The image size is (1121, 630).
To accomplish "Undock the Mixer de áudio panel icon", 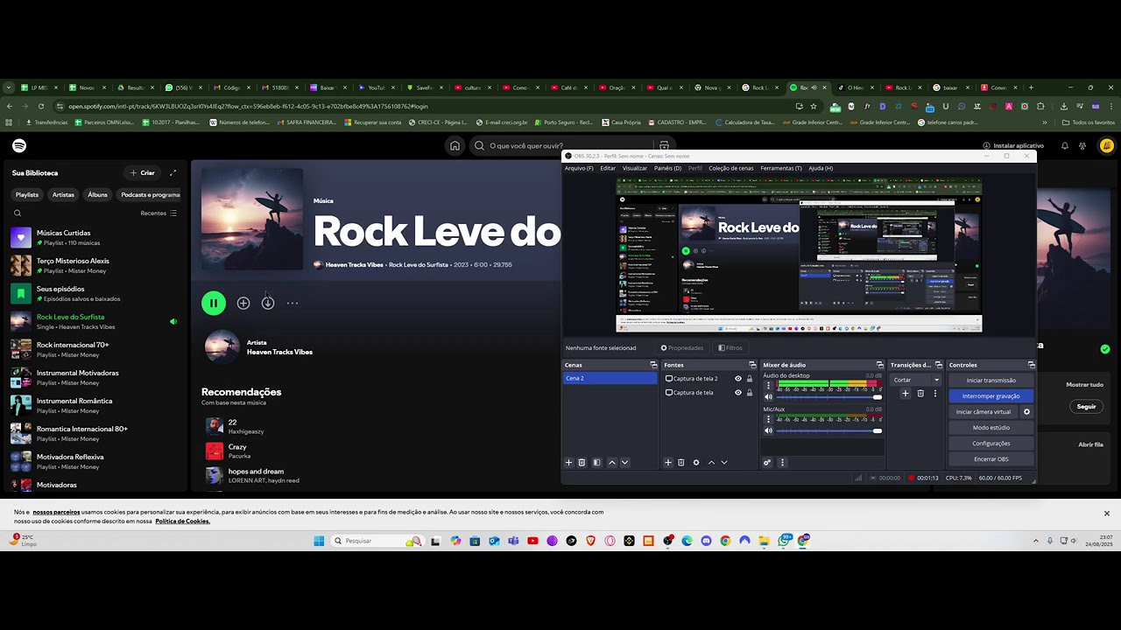I will [x=880, y=365].
